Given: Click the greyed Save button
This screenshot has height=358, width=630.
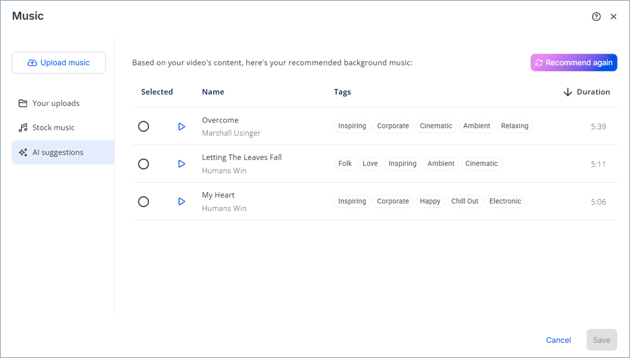Looking at the screenshot, I should tap(602, 340).
